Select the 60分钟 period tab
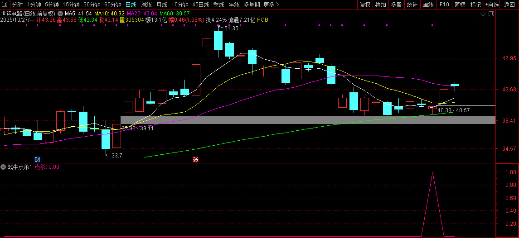 pos(113,5)
